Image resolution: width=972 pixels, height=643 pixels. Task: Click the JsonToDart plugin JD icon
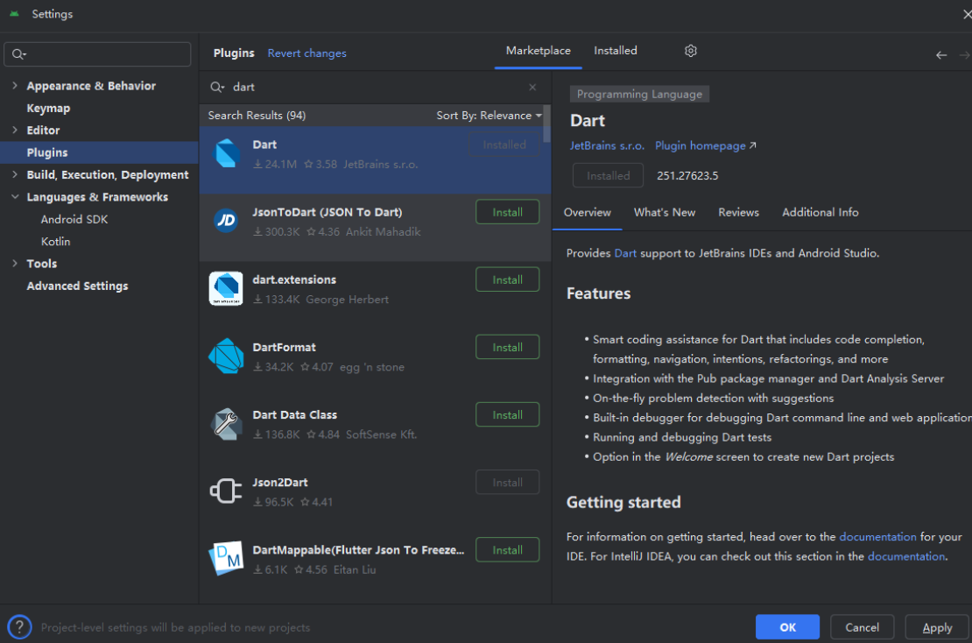[x=226, y=220]
